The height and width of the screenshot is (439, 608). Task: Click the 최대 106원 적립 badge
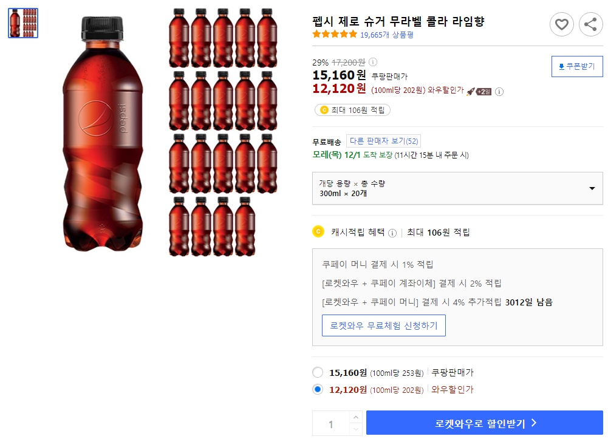[x=352, y=110]
